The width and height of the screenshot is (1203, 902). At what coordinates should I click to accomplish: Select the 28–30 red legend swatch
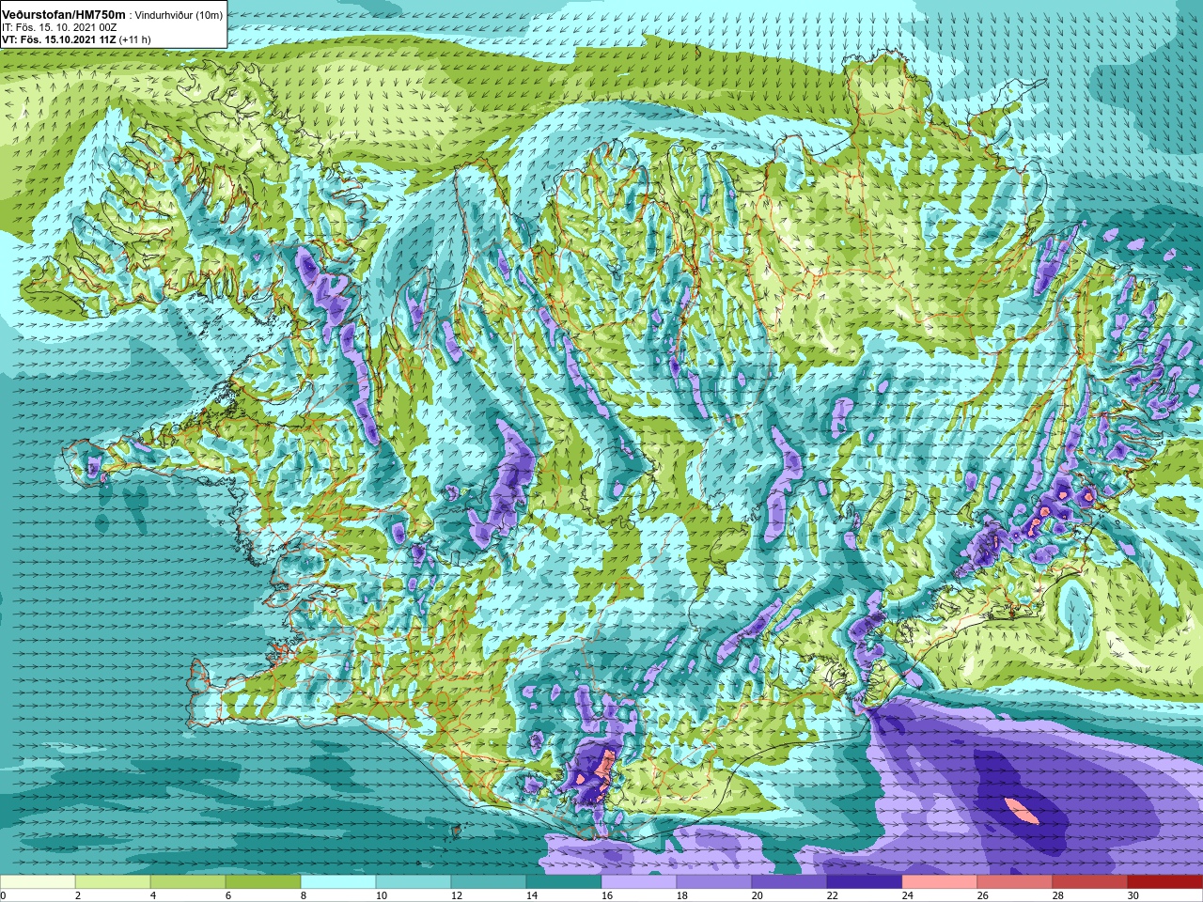(1090, 882)
